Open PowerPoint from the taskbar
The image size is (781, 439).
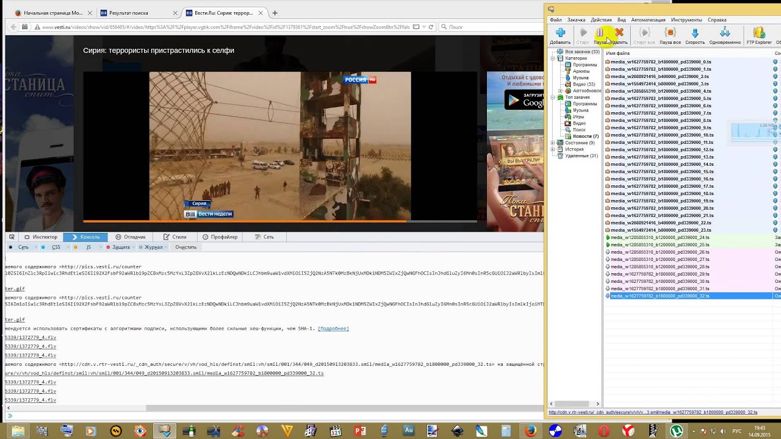pos(360,431)
